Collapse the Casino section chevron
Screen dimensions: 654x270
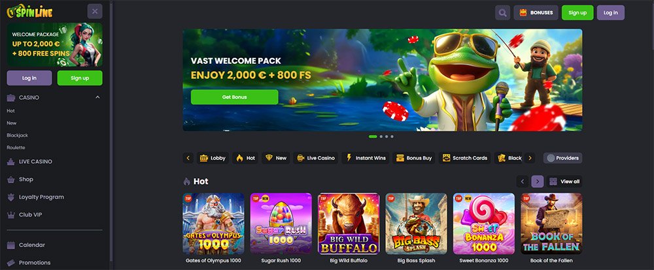click(97, 97)
